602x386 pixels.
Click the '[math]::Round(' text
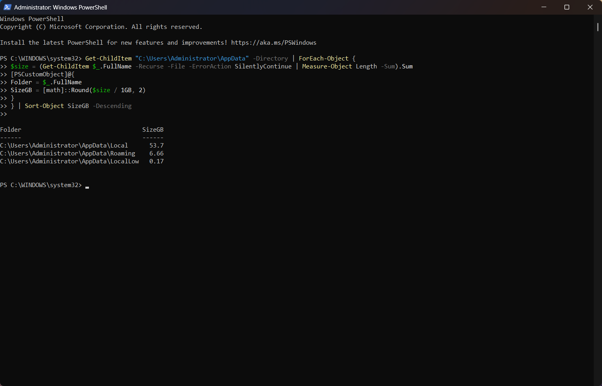[x=68, y=90]
